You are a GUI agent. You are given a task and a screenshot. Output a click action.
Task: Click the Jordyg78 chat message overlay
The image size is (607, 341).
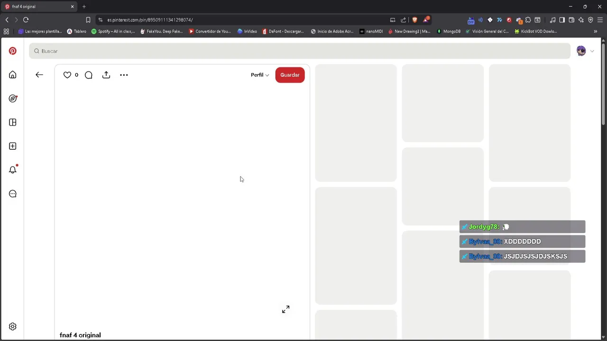(522, 227)
